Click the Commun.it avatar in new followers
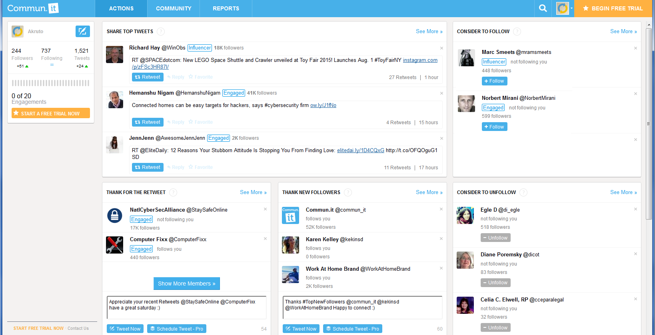 [x=290, y=216]
